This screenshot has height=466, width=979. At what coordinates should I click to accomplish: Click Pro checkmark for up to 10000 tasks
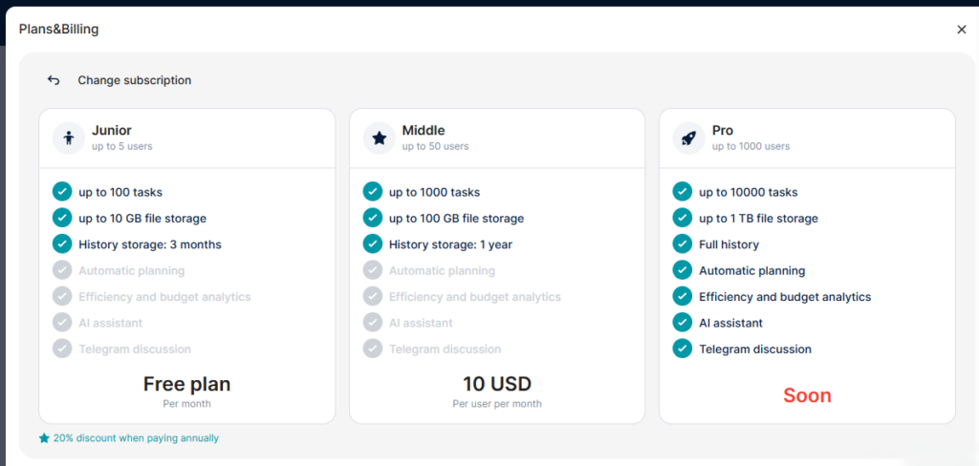click(683, 192)
